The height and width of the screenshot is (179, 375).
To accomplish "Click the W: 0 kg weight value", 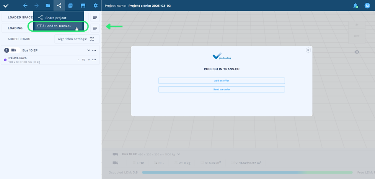I will click(184, 163).
